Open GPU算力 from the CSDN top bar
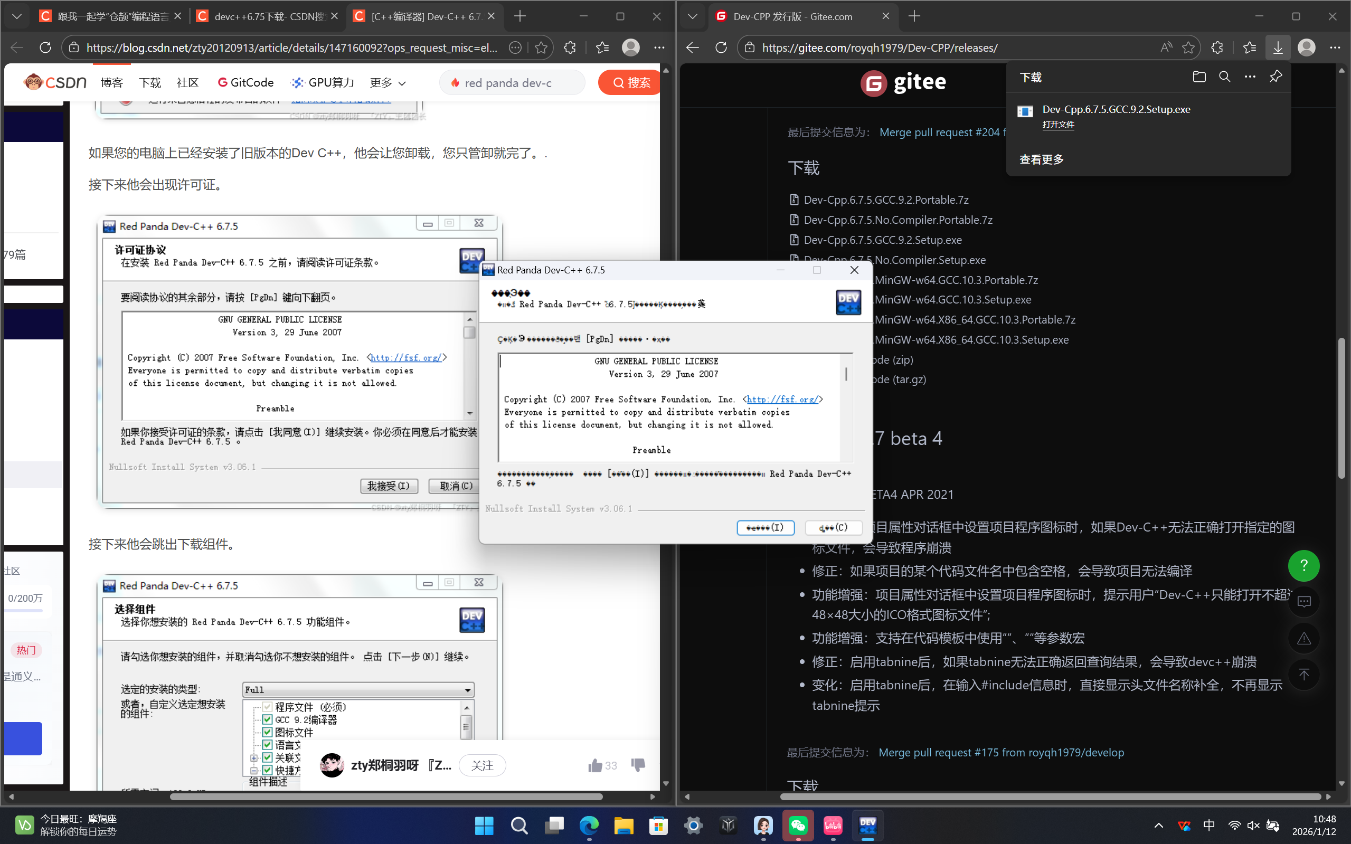 (323, 83)
